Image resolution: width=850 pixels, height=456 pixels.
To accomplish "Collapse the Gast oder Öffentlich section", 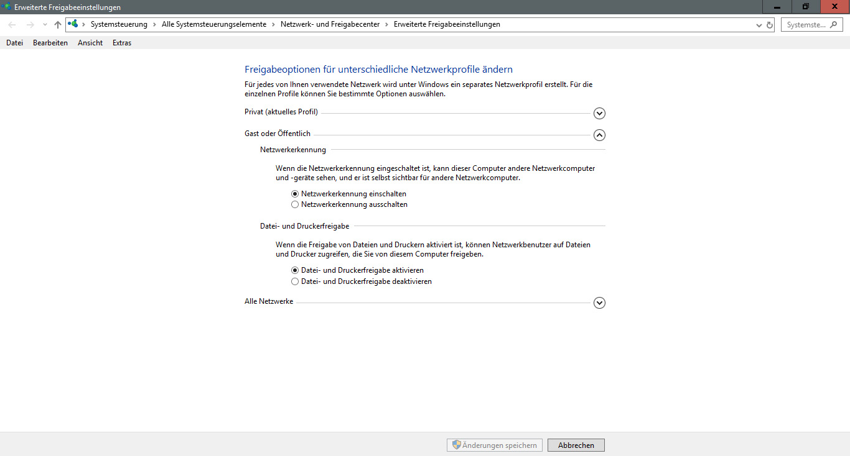I will pyautogui.click(x=599, y=135).
